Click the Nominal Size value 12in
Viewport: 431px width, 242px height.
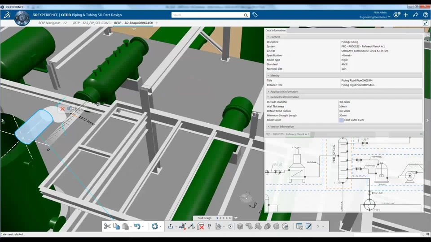343,69
